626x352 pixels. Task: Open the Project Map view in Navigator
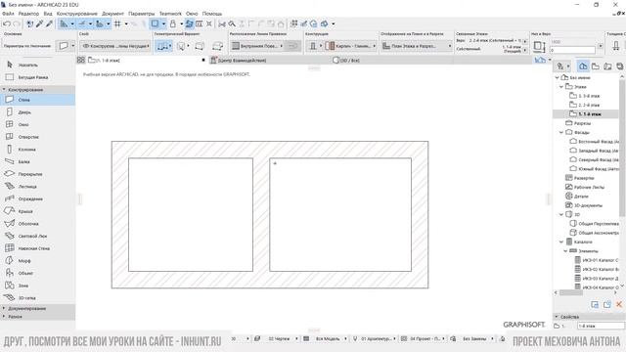(583, 66)
